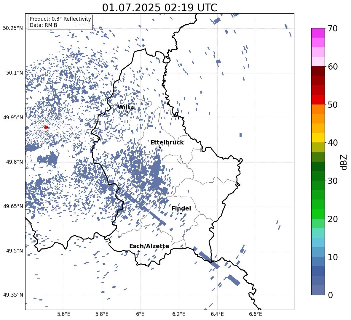Screen dimensions: 351x320
Task: Click the 49.5°N latitude label
Action: point(14,251)
